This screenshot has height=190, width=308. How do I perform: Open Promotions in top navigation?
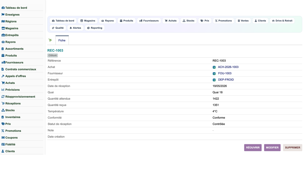(224, 21)
